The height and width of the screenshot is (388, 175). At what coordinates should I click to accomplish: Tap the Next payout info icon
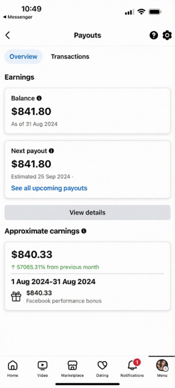click(x=51, y=151)
